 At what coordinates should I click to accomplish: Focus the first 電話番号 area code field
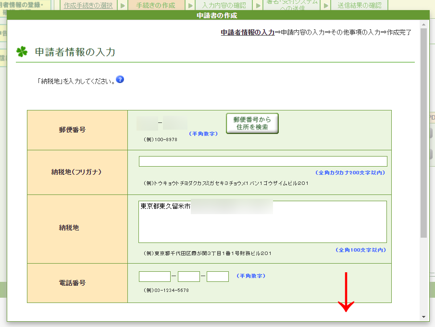(155, 277)
